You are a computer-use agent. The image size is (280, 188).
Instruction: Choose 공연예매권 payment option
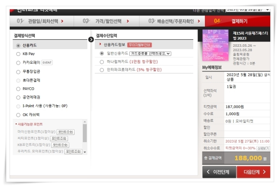(x=18, y=97)
